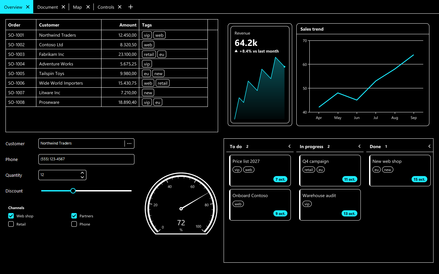Sort by the Order column header
Viewport: 439px width, 274px height.
point(21,25)
